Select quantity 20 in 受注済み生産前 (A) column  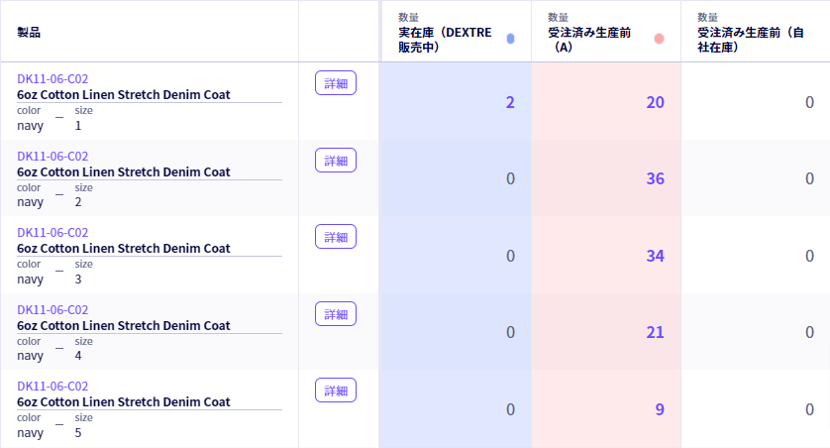pos(655,102)
